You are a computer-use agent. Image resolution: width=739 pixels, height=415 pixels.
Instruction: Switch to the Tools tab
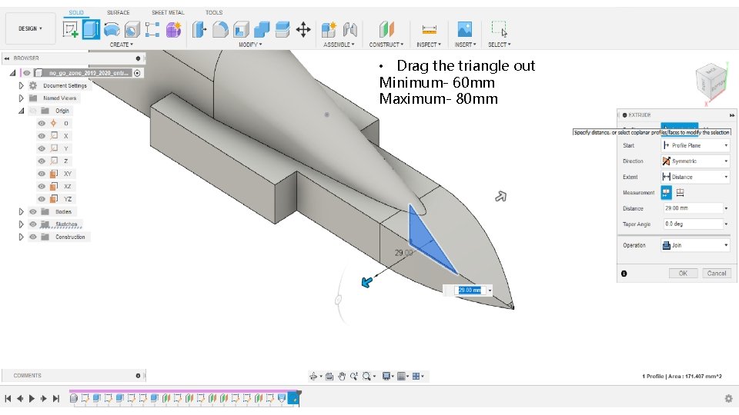pos(214,12)
